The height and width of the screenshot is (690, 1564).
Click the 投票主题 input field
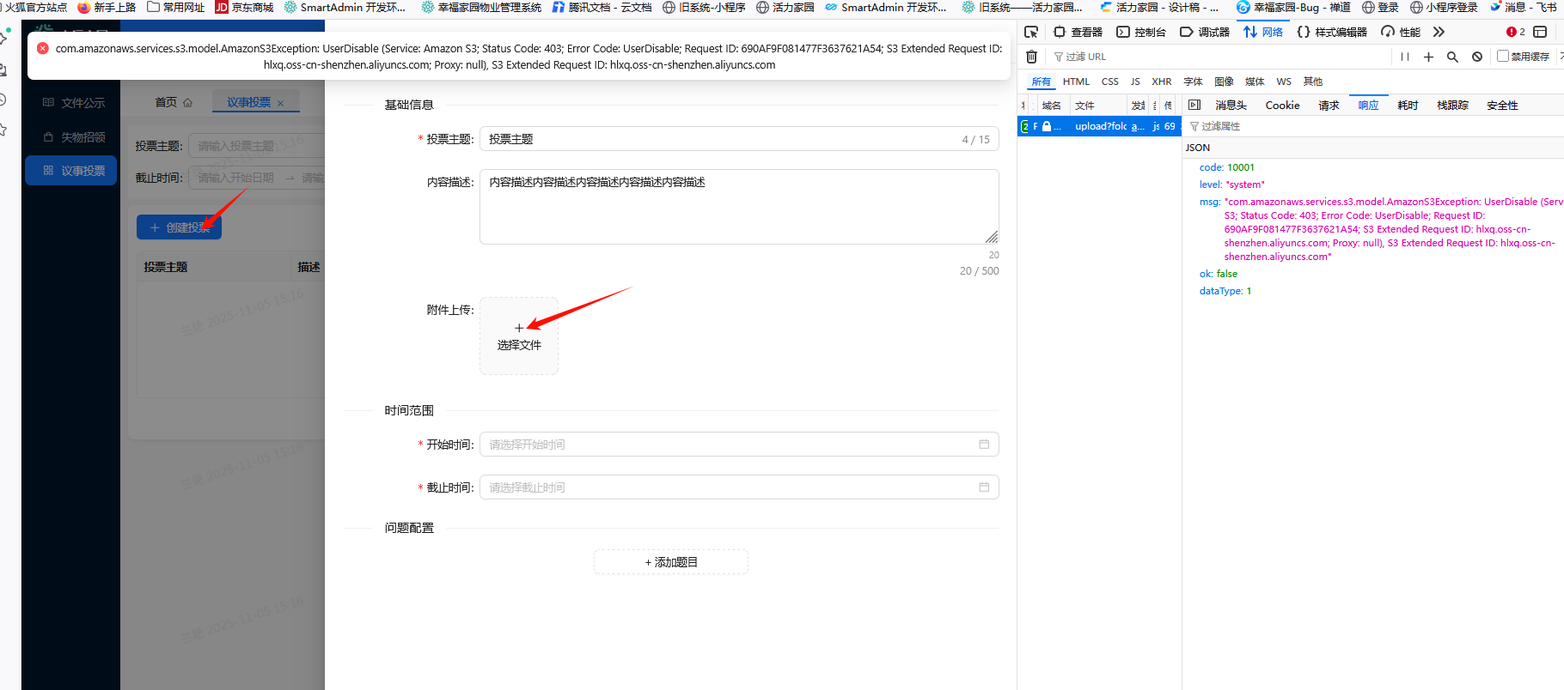point(722,139)
